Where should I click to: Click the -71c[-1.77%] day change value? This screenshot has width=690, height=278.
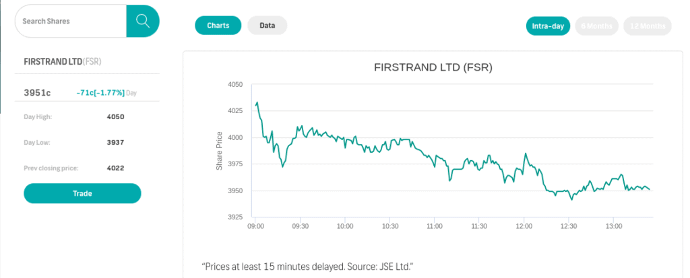click(x=100, y=92)
